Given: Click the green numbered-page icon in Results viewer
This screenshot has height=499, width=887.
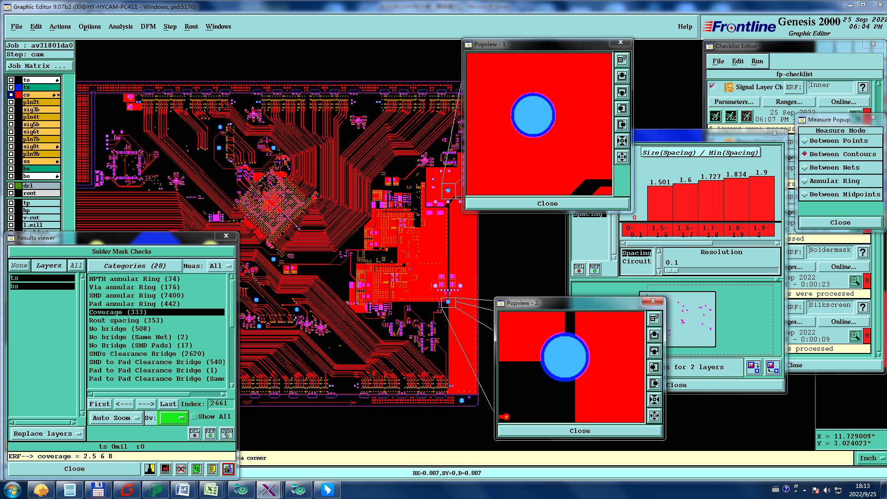Looking at the screenshot, I should point(197,469).
